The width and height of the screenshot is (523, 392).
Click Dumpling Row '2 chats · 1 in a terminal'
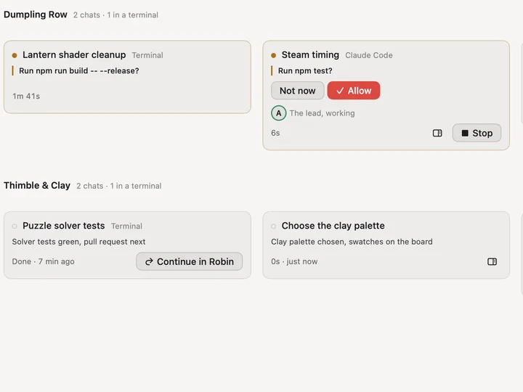coord(115,15)
